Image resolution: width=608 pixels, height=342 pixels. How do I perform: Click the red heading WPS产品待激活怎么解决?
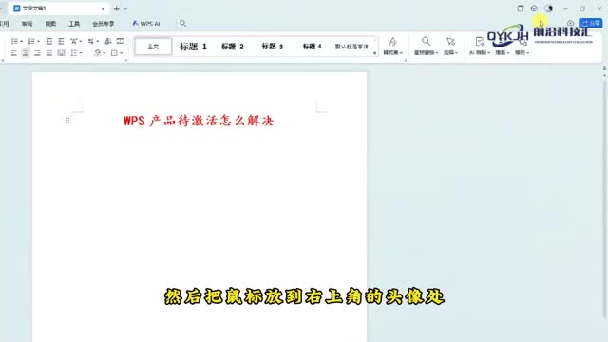199,121
